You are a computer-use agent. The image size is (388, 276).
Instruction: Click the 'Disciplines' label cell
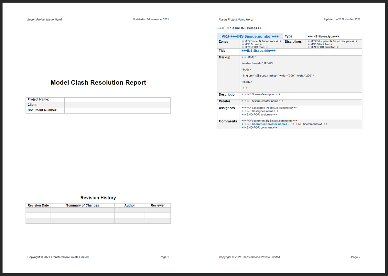point(294,44)
